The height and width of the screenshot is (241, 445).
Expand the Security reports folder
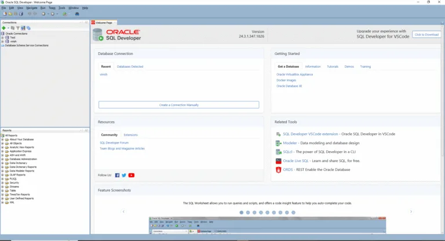point(2,183)
